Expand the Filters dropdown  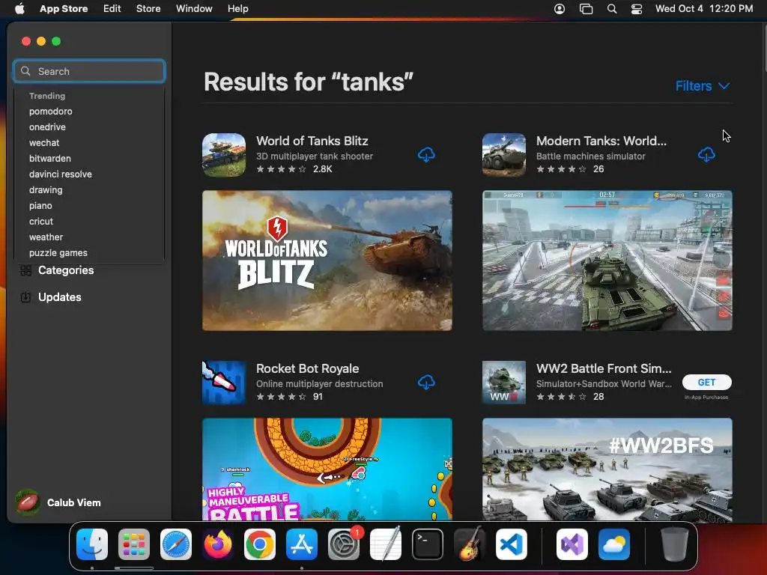tap(703, 86)
